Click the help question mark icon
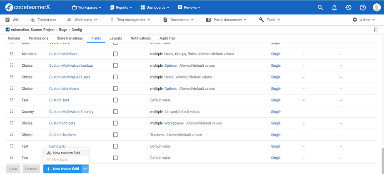The height and width of the screenshot is (174, 384). [x=363, y=8]
